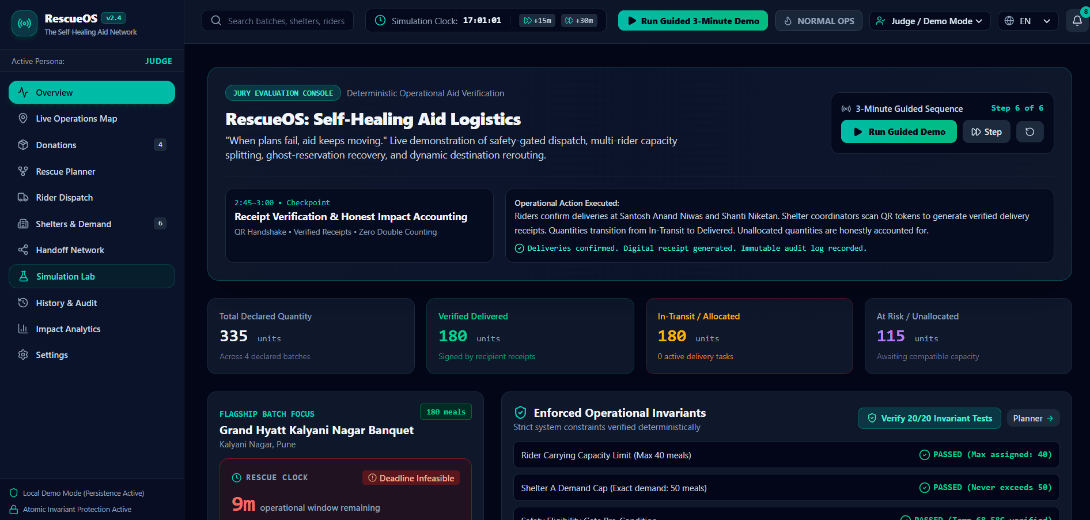Select Overview in the sidebar
This screenshot has height=520, width=1090.
[x=92, y=92]
